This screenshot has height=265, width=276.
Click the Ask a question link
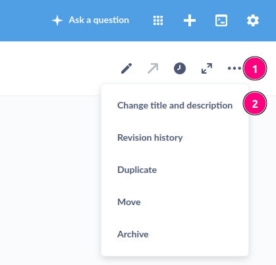99,20
